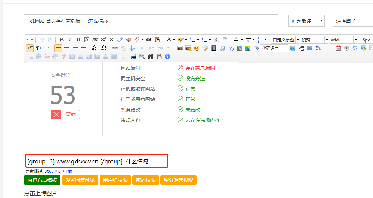Click the post title input field
Screen dimensions: 373x198
pyautogui.click(x=151, y=21)
